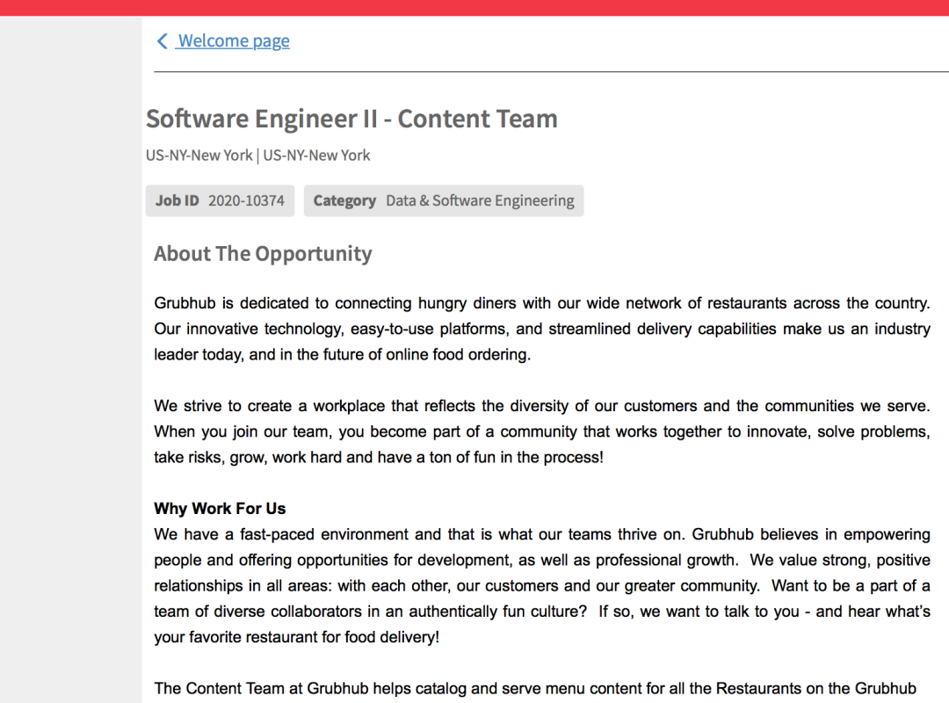
Task: Select the first US-NY-New York location
Action: pyautogui.click(x=199, y=156)
